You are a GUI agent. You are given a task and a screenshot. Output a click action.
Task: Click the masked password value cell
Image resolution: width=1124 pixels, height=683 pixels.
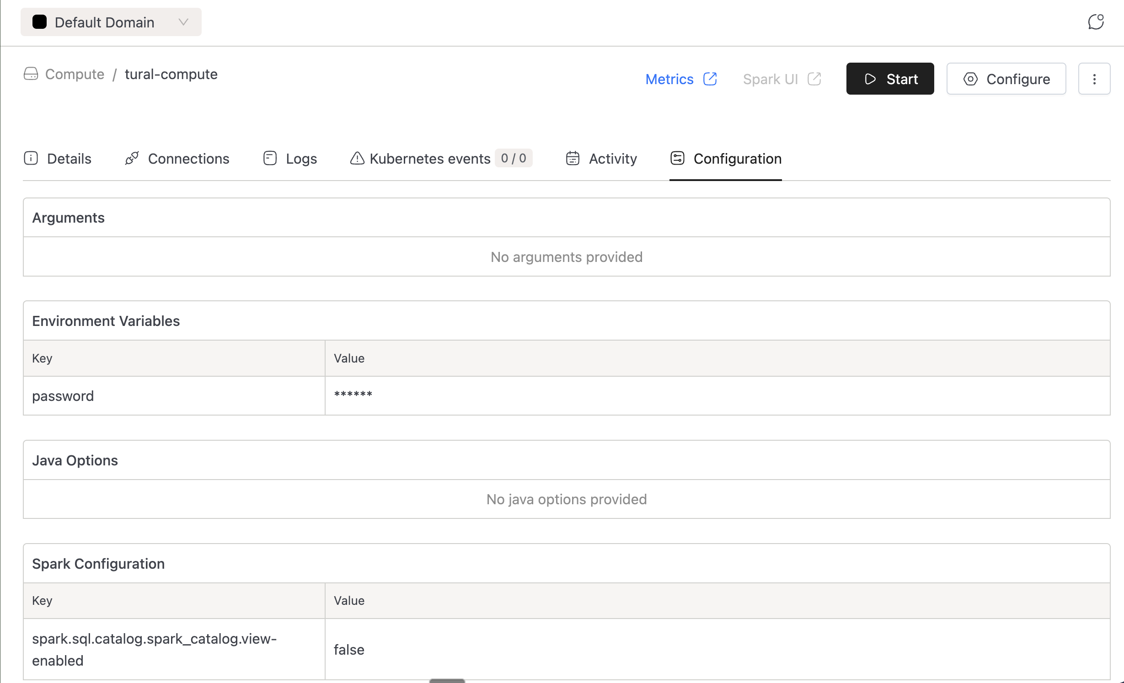click(353, 395)
